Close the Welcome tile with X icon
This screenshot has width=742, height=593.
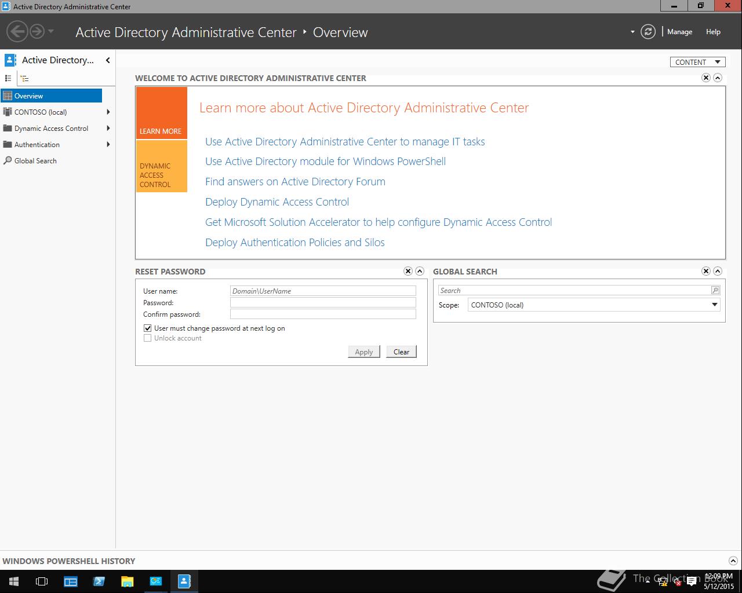click(706, 78)
